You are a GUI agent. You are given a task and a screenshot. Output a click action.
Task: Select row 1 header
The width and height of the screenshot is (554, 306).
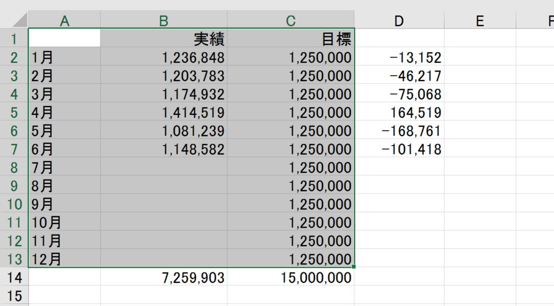point(14,38)
